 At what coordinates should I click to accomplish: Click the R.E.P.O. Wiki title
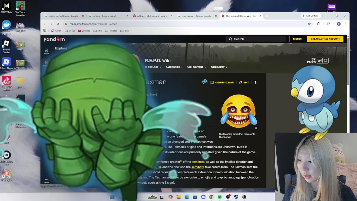(x=158, y=61)
